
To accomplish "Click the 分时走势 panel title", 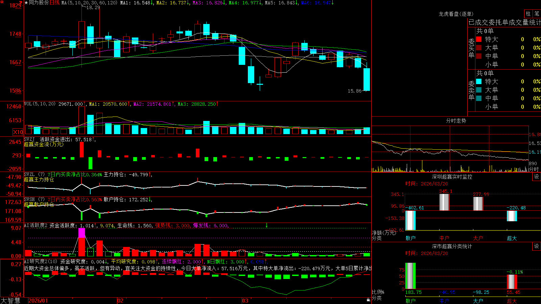I will [456, 121].
